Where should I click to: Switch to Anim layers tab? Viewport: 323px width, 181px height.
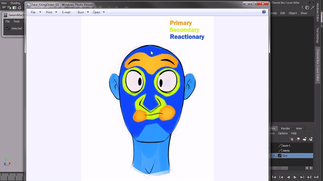coord(299,128)
